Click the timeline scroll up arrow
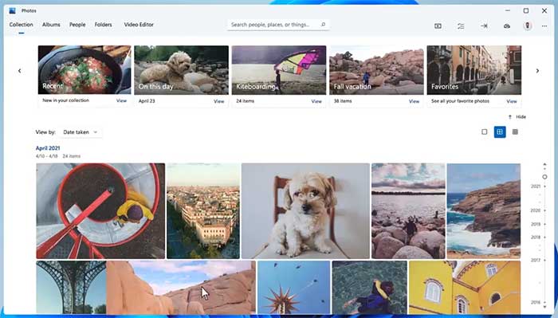Viewport: 558px width, 318px height. pyautogui.click(x=544, y=165)
